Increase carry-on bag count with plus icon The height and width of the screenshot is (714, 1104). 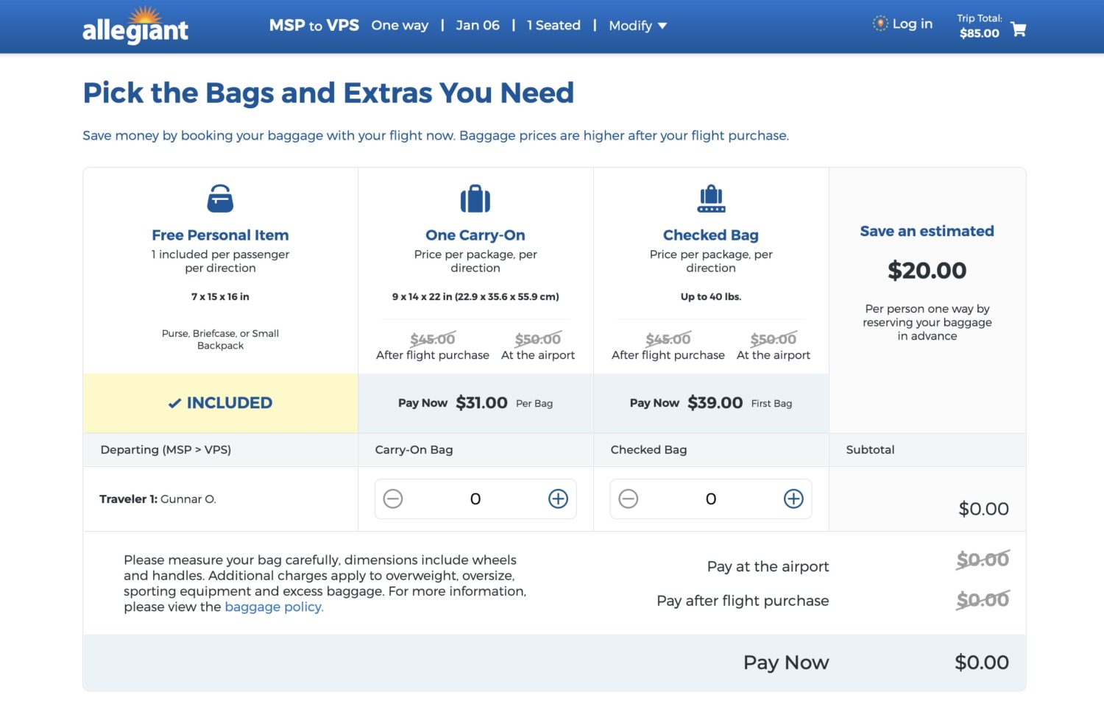(x=558, y=499)
